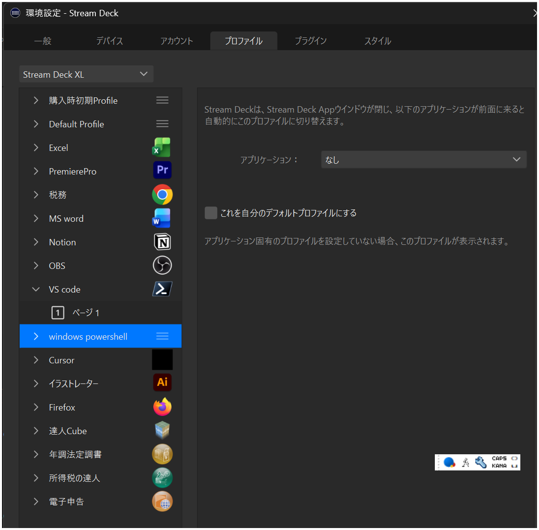This screenshot has height=530, width=539.
Task: Open the Stream Deck XL device selector
Action: (86, 74)
